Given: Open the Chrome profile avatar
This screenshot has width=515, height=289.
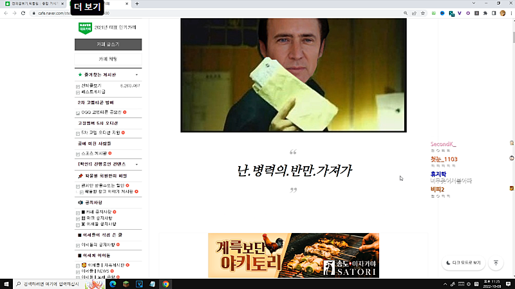Looking at the screenshot, I should (503, 13).
